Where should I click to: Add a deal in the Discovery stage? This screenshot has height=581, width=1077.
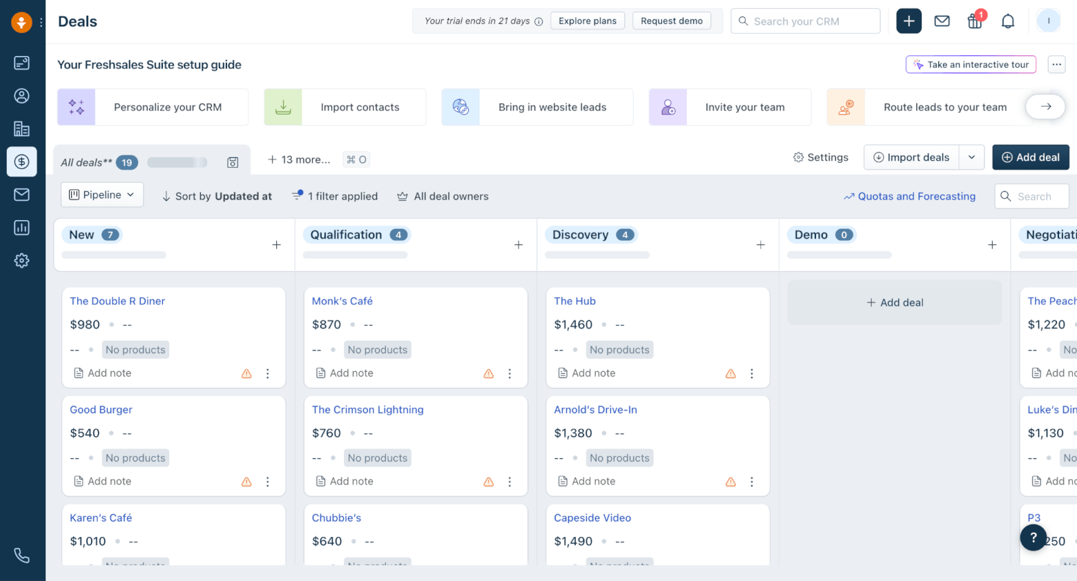(x=760, y=245)
